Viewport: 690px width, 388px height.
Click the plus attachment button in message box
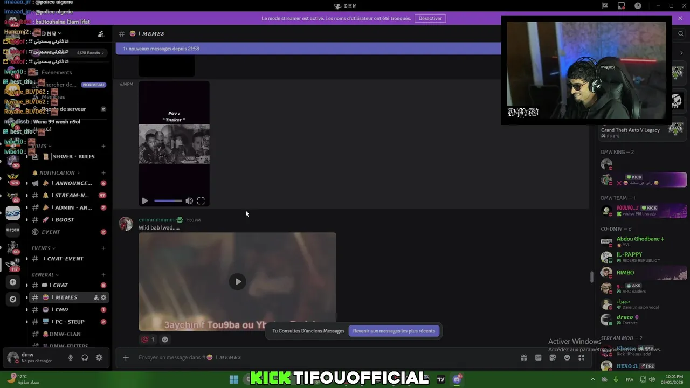click(x=126, y=357)
